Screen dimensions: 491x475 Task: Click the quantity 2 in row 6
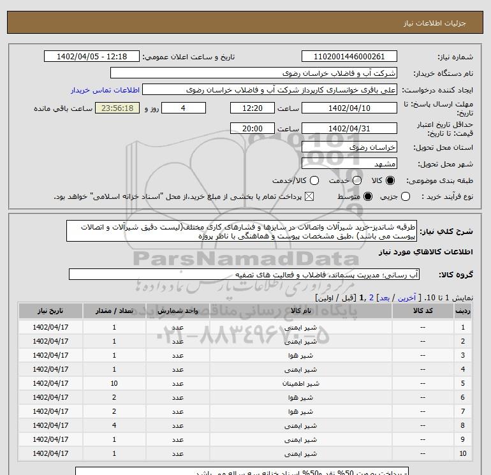click(x=114, y=397)
